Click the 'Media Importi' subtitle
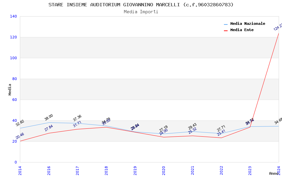This screenshot has height=182, width=282. (x=141, y=12)
